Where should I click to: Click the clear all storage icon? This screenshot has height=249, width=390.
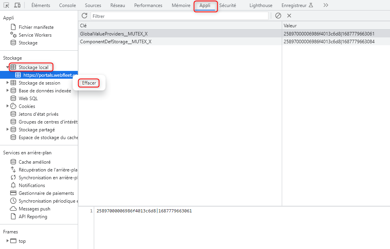pos(278,16)
